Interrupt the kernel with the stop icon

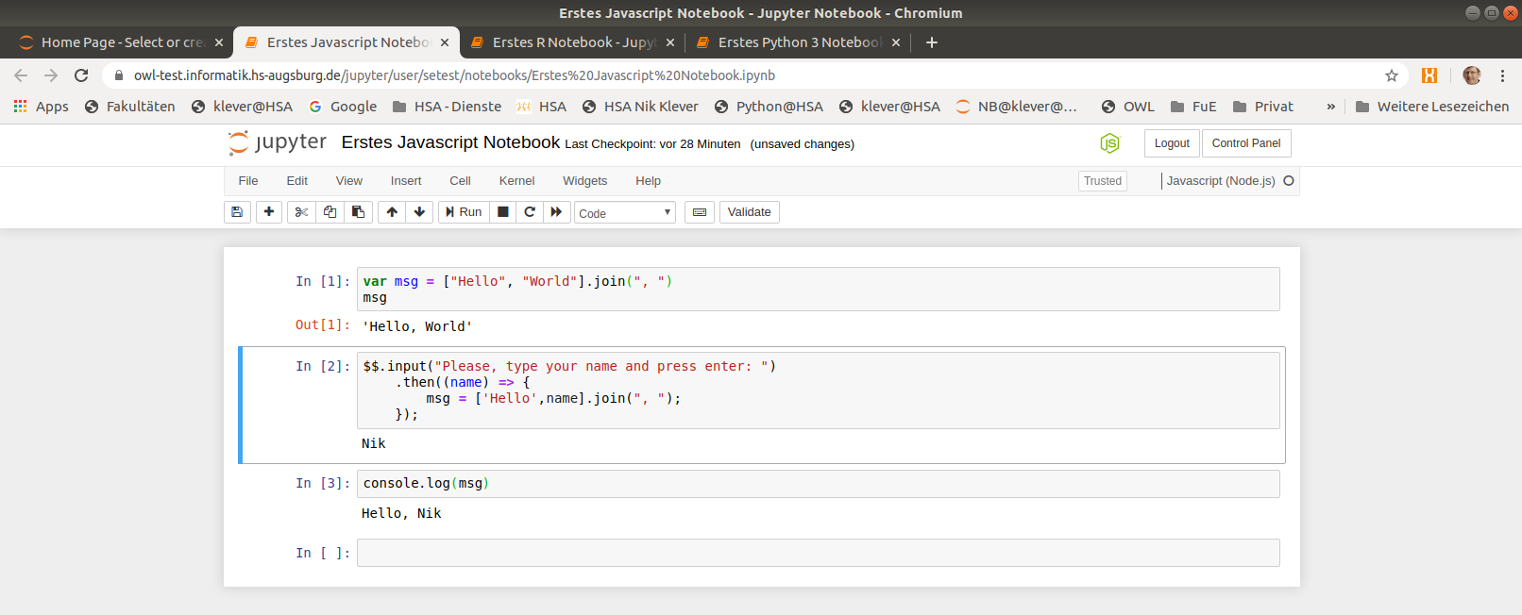[x=503, y=212]
